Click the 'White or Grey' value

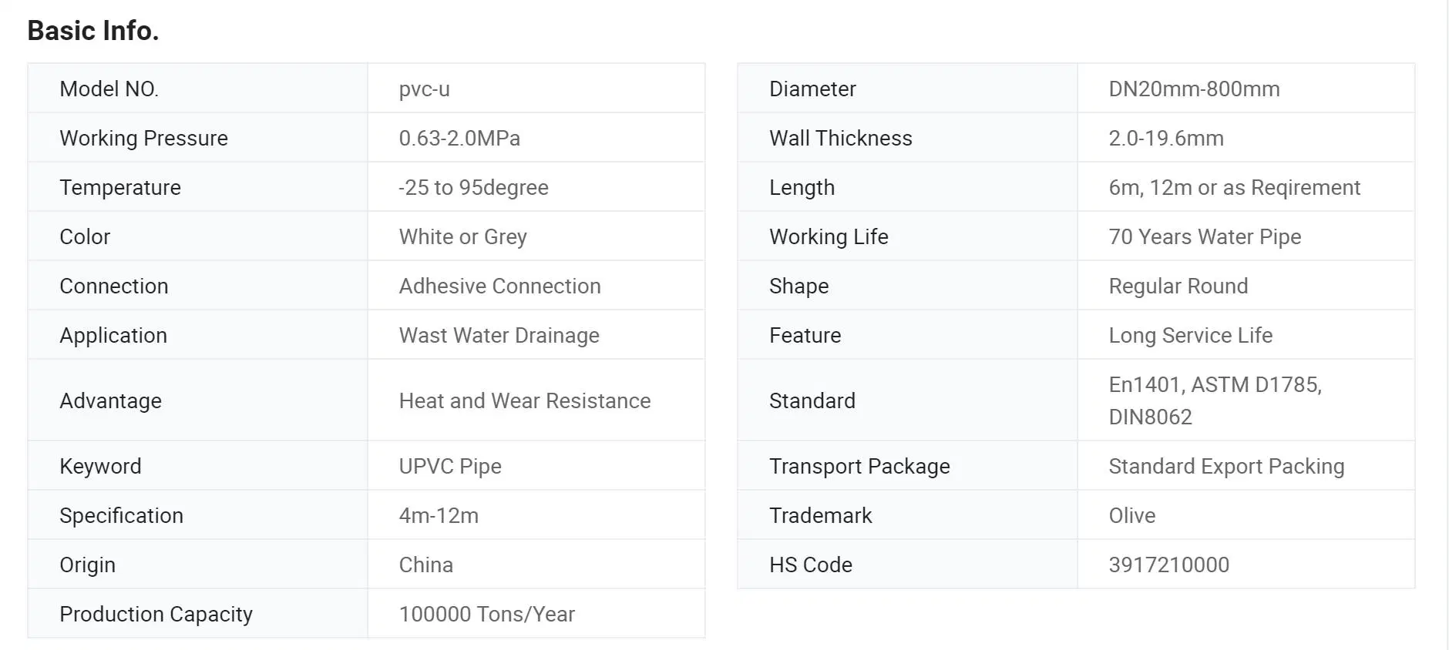pos(462,236)
